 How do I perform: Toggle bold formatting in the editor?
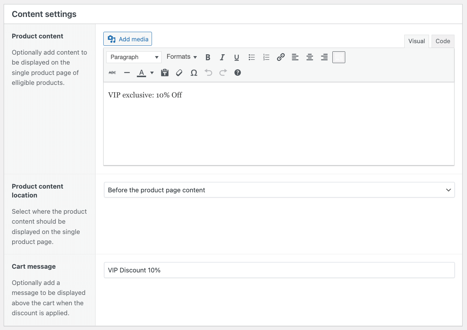[x=208, y=57]
